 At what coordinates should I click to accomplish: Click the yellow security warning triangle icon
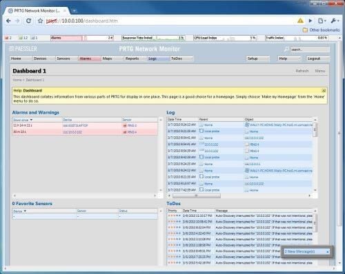tap(300, 21)
